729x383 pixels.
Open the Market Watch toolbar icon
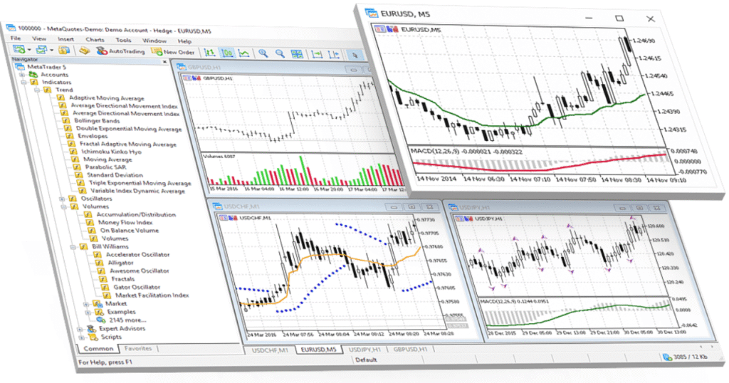click(62, 51)
